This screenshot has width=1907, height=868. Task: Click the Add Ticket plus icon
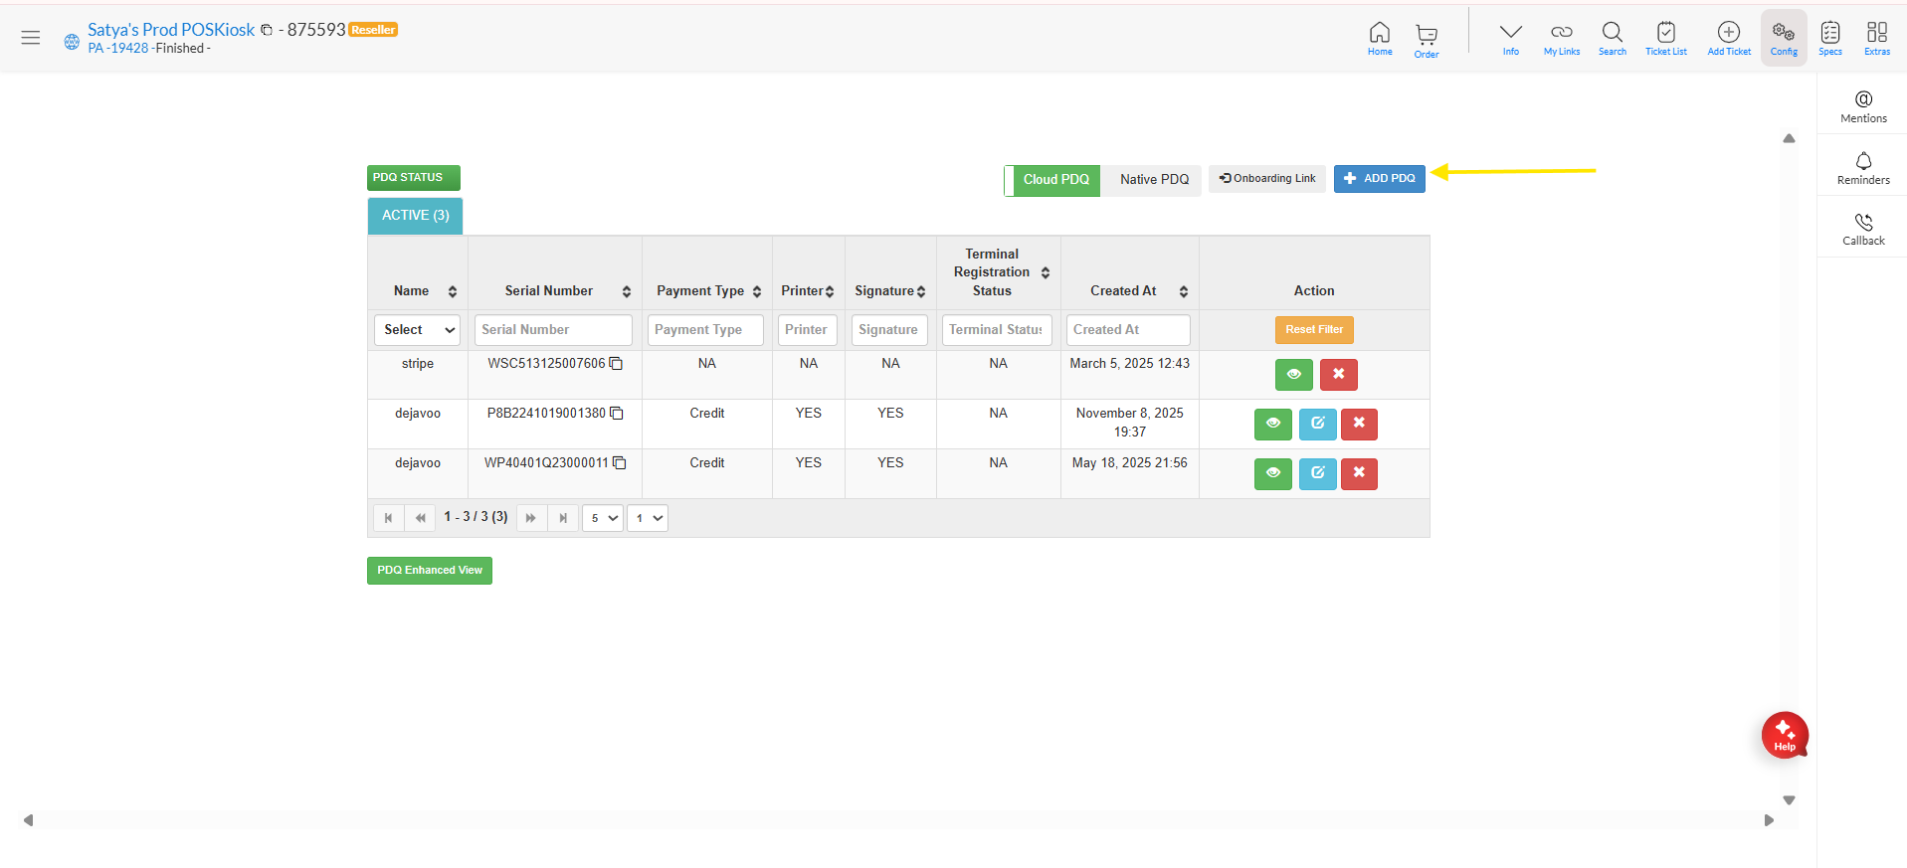pos(1728,38)
